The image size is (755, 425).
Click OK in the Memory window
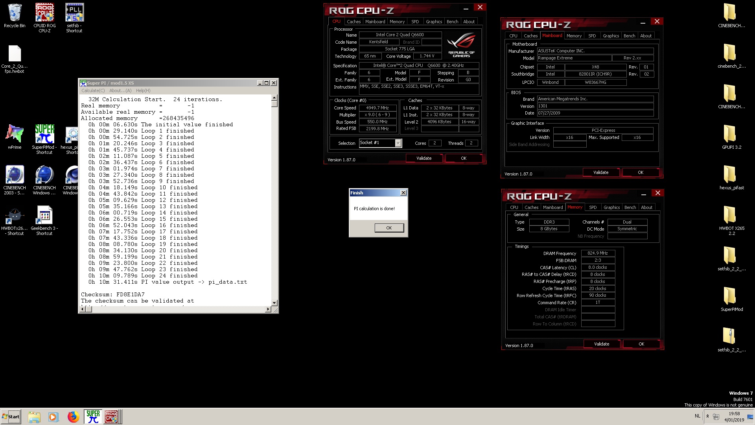(x=641, y=344)
